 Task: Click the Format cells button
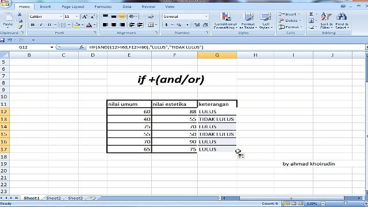coord(290,27)
